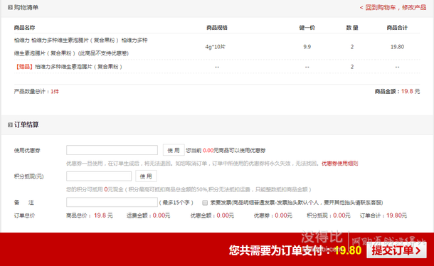Click the 优惠金额：0.00元 summary value
This screenshot has width=434, height=266.
point(212,216)
